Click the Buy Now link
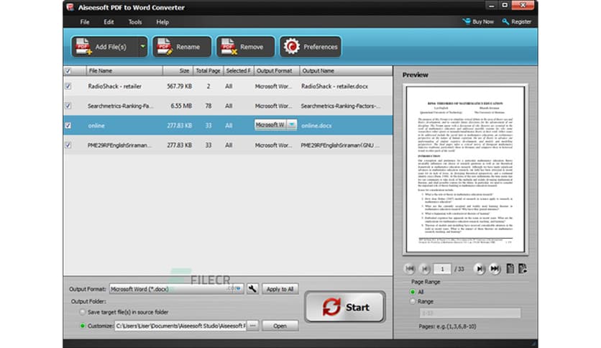601x348 pixels. [478, 22]
